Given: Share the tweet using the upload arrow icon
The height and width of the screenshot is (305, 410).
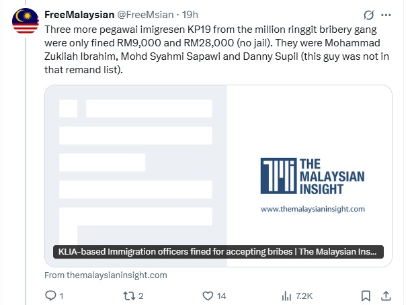Looking at the screenshot, I should point(386,295).
